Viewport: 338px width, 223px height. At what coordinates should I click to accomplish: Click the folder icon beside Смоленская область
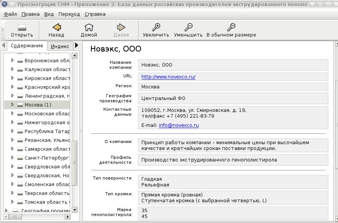pos(20,185)
